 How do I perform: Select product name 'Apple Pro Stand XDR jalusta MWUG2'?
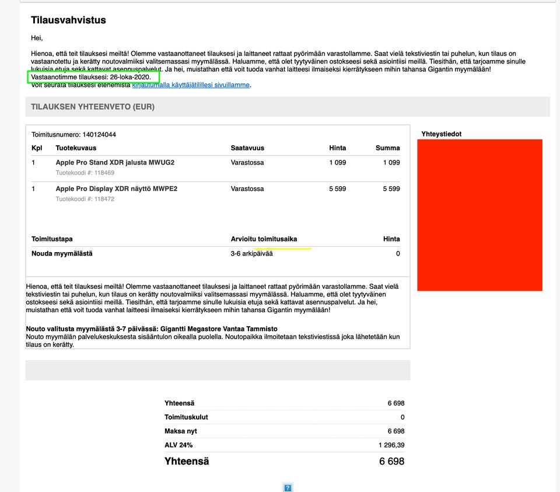[x=115, y=163]
